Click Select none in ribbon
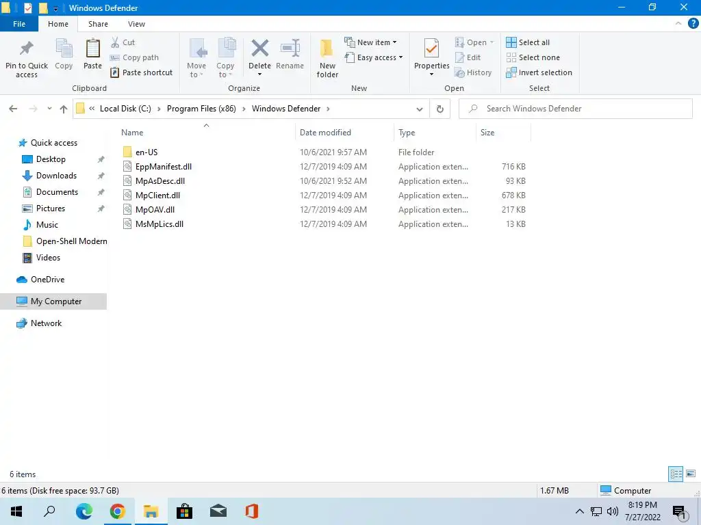This screenshot has height=525, width=701. point(533,57)
